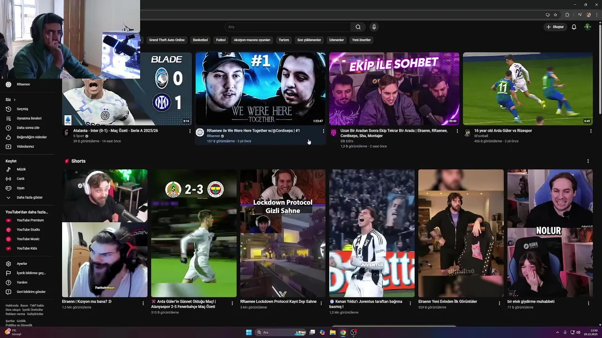
Task: Click the search magnifier button
Action: [358, 27]
